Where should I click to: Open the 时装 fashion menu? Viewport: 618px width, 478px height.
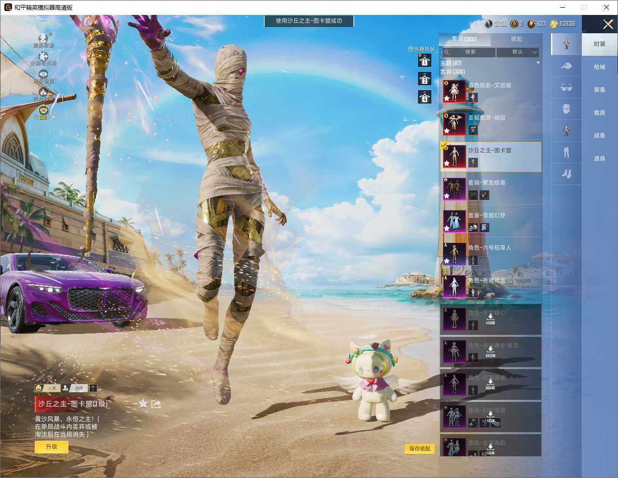[600, 44]
